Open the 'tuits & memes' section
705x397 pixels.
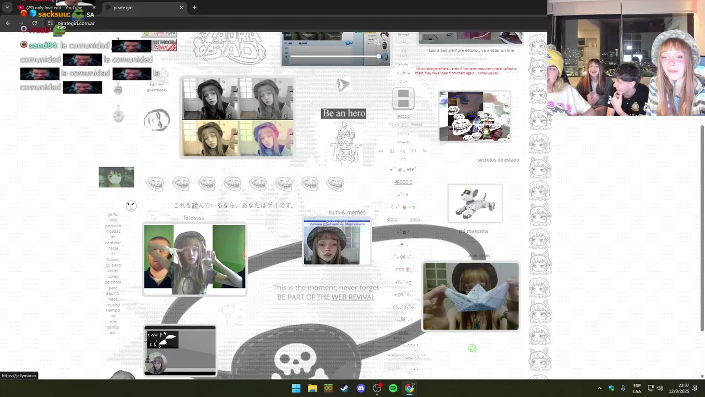point(347,212)
